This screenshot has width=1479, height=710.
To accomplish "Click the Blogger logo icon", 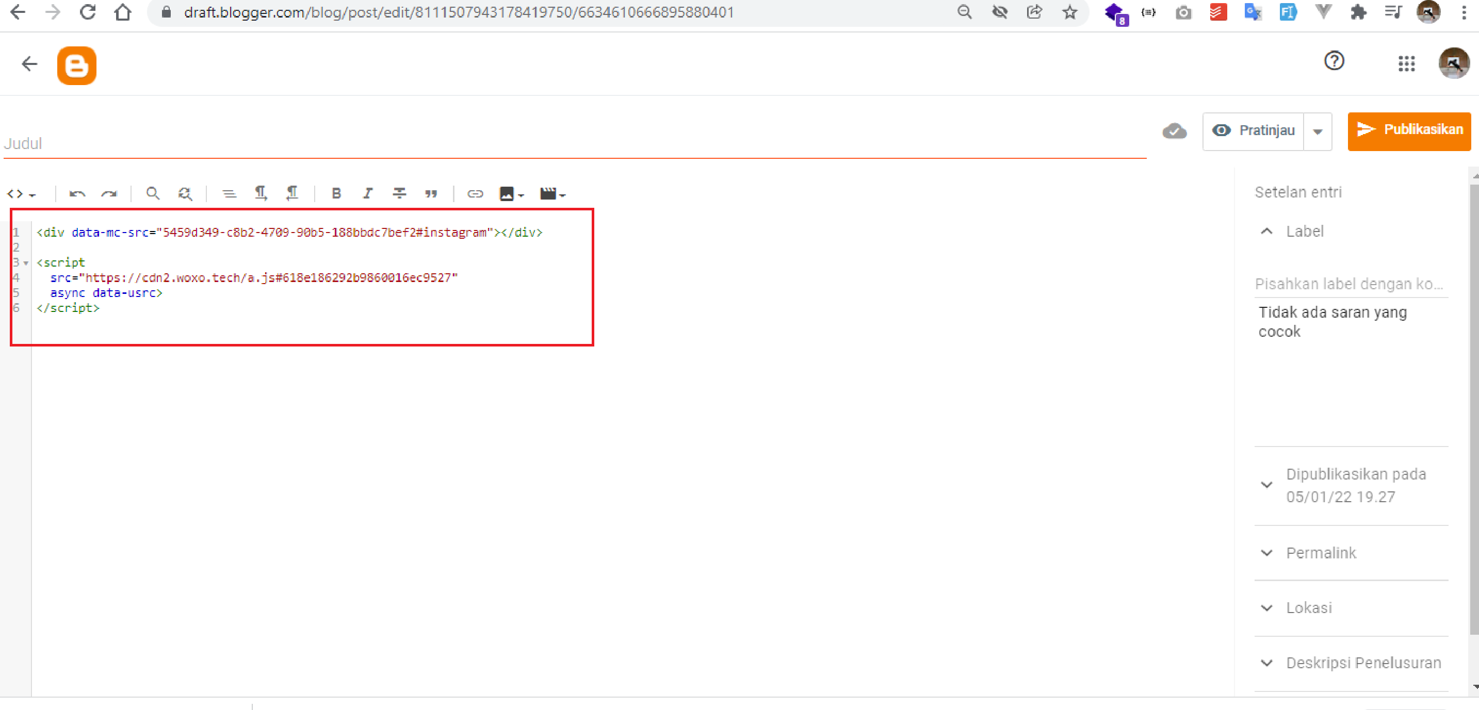I will [76, 65].
